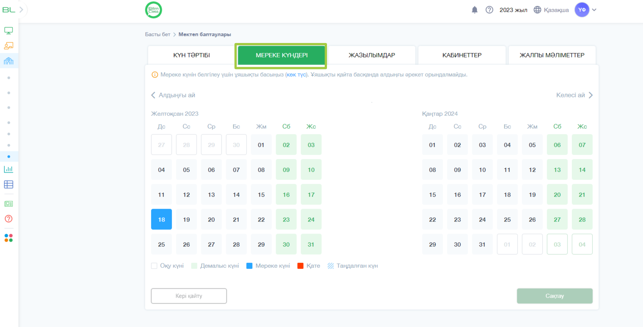Viewport: 643px width, 327px height.
Task: Click the Желтоқсан 2023 month heading
Action: tap(175, 114)
